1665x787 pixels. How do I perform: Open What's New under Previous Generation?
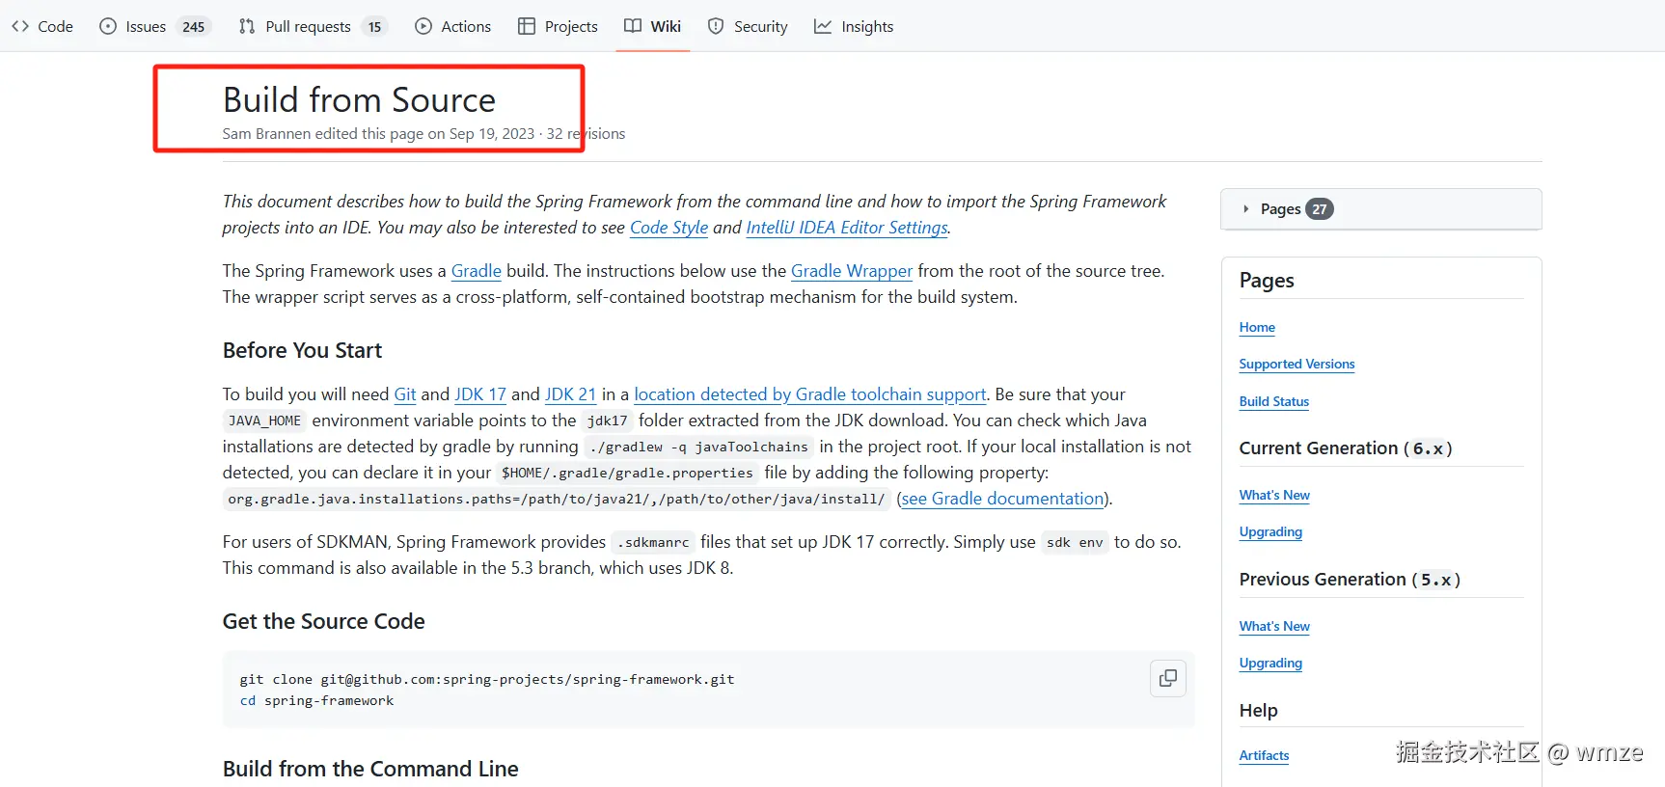[1274, 627]
